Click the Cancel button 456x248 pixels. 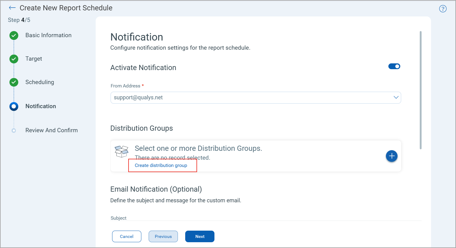tap(127, 236)
